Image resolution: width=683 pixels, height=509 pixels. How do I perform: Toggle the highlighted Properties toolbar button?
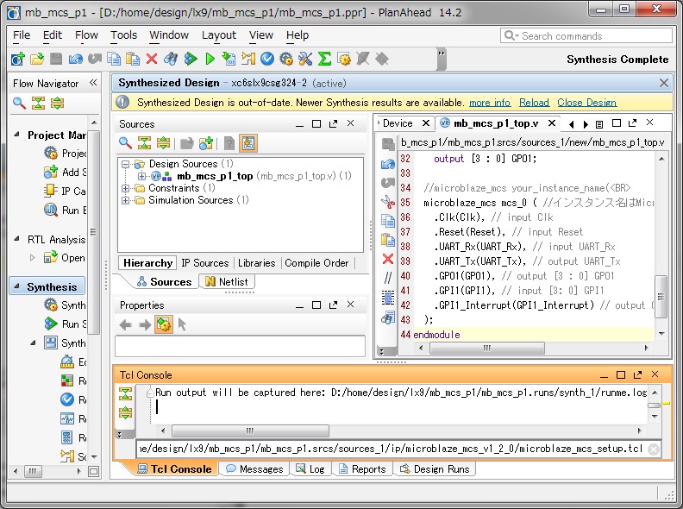pyautogui.click(x=164, y=324)
